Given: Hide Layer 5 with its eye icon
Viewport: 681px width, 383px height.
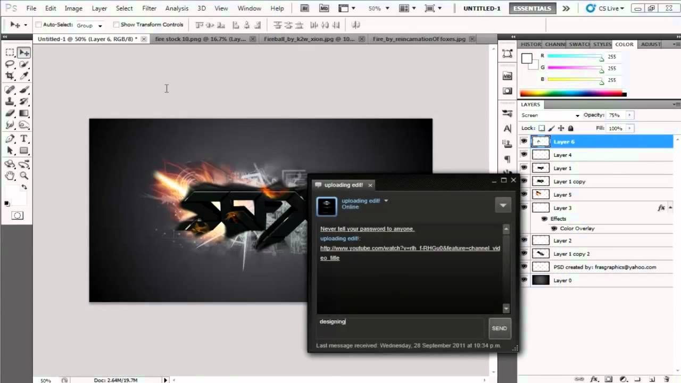Looking at the screenshot, I should (524, 195).
